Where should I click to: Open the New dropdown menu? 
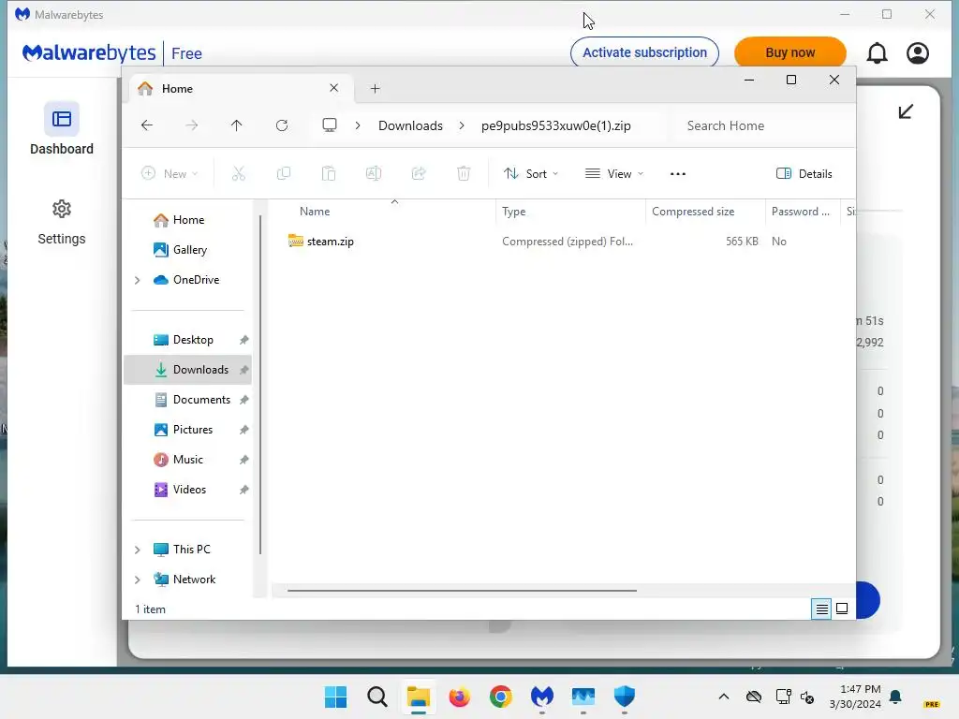coord(170,173)
